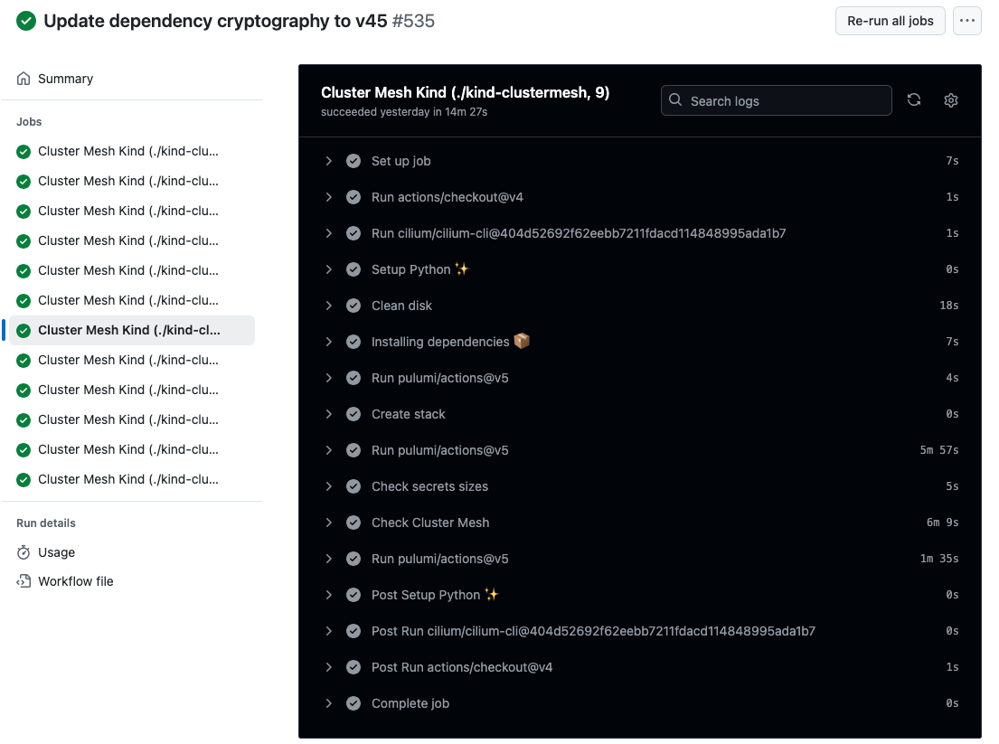
Task: Open the log settings gear icon
Action: pyautogui.click(x=950, y=100)
